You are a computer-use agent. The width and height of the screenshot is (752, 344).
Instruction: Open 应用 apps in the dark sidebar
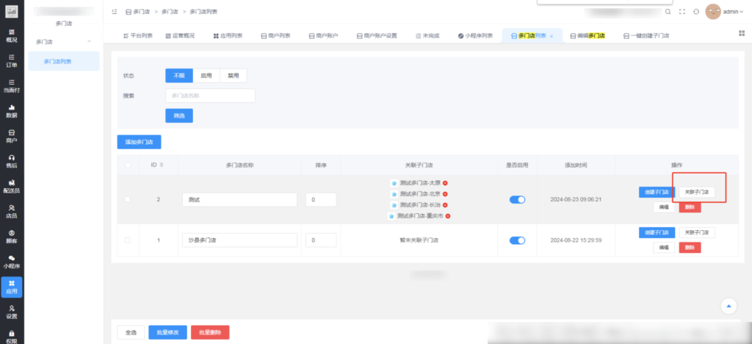[x=12, y=287]
